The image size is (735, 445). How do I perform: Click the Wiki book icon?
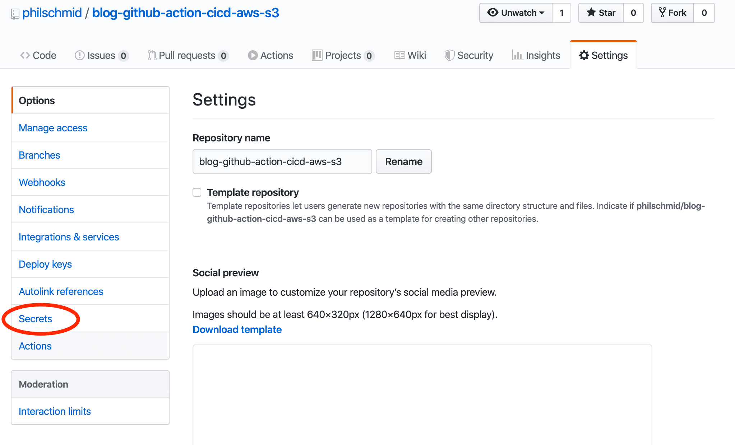tap(399, 55)
